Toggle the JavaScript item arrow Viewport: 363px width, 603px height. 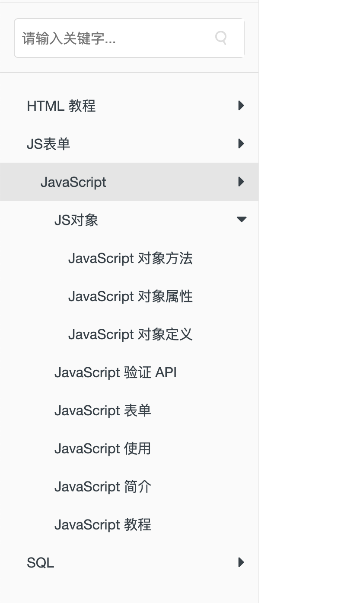(x=241, y=182)
